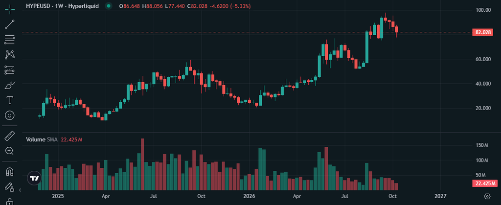
Task: Click the 2027 time axis label
Action: click(x=440, y=196)
